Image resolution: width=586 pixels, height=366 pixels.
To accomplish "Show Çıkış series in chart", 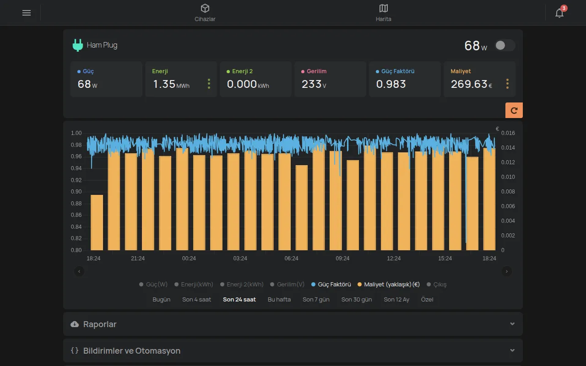I will [x=436, y=285].
